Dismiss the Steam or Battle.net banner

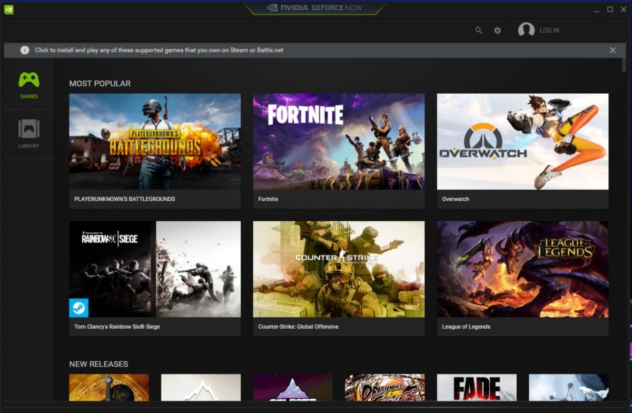[613, 50]
